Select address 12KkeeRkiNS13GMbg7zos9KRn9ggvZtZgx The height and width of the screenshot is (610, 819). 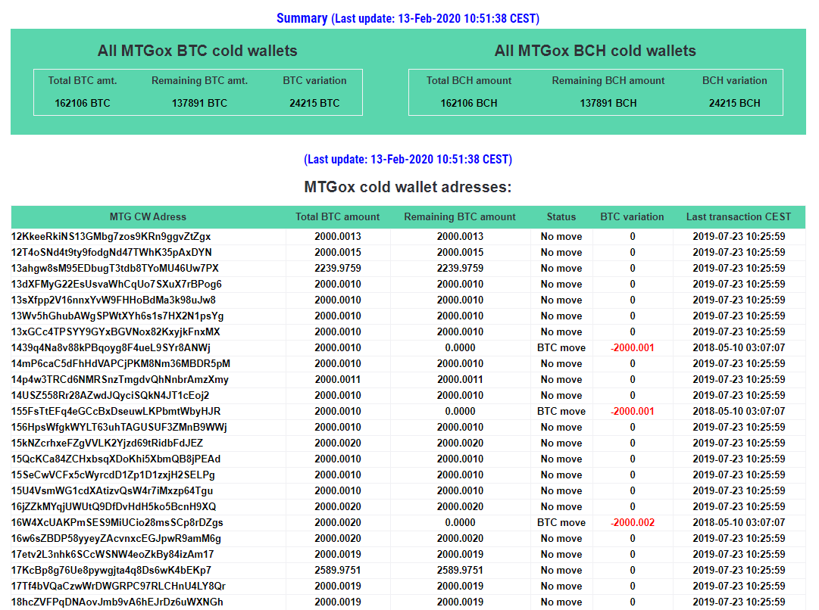[x=111, y=236]
